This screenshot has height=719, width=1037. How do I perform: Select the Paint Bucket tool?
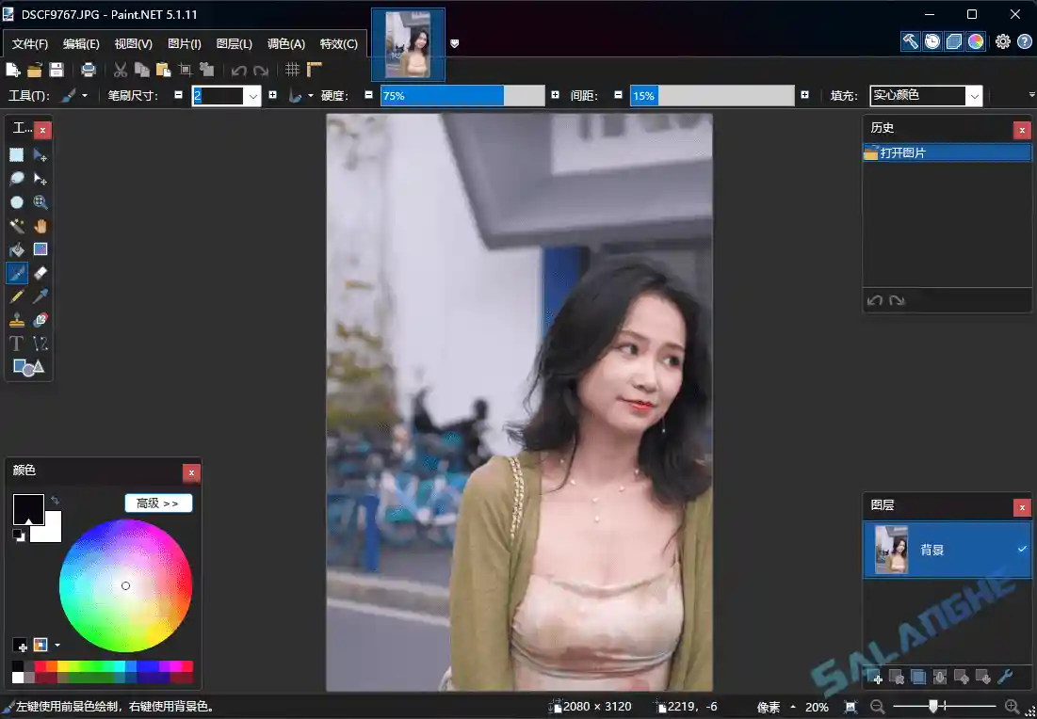[x=16, y=249]
